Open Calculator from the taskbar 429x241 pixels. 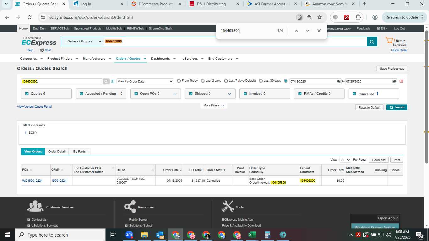[267, 235]
